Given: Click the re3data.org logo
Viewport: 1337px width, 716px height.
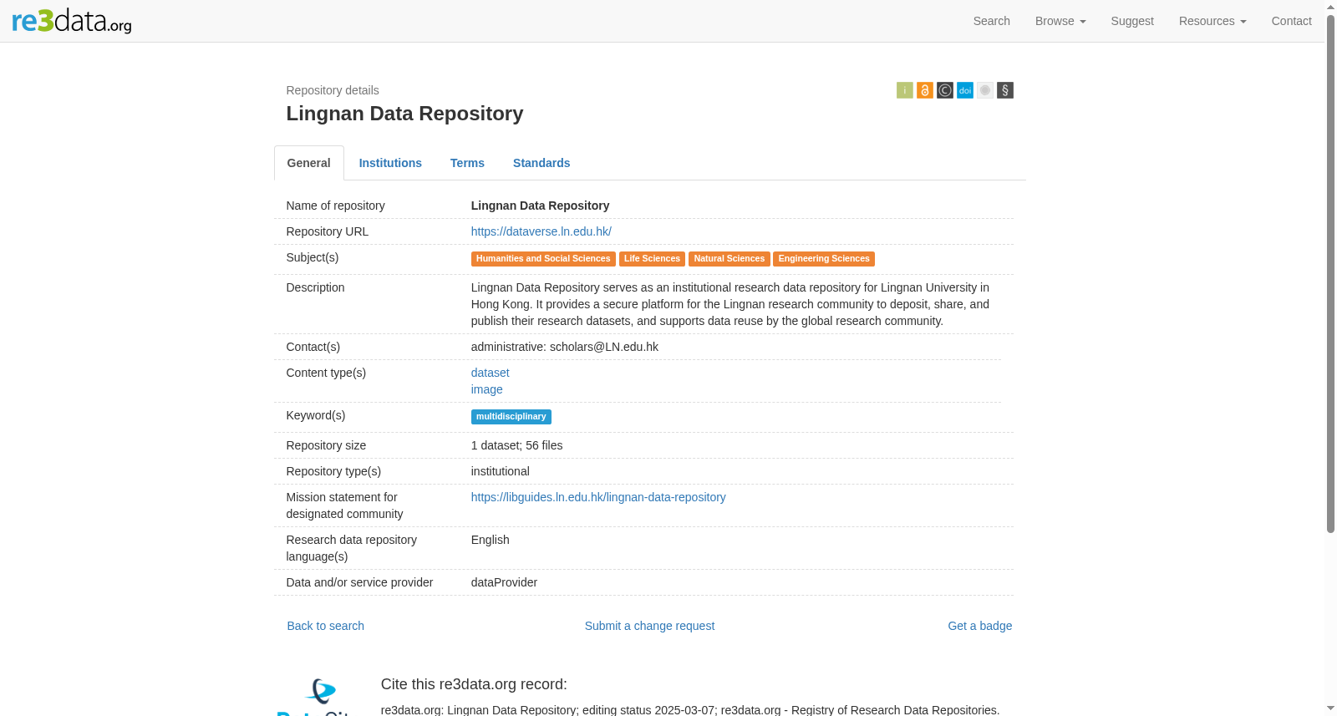Looking at the screenshot, I should (72, 21).
